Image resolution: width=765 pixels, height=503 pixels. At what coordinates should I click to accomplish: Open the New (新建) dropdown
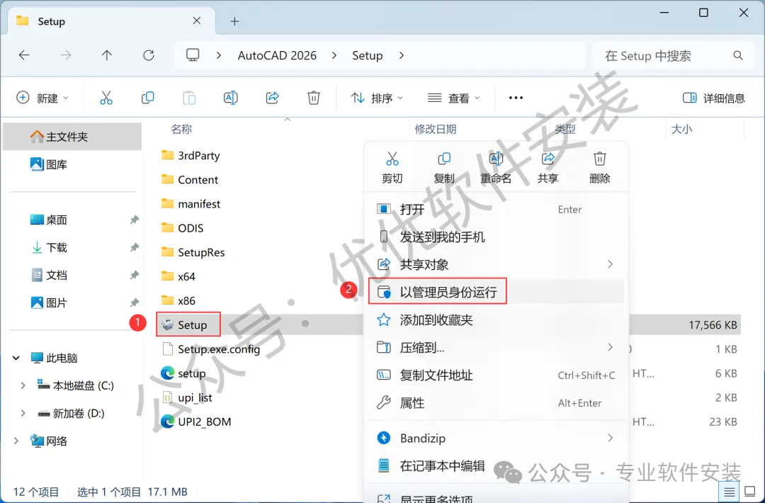43,98
